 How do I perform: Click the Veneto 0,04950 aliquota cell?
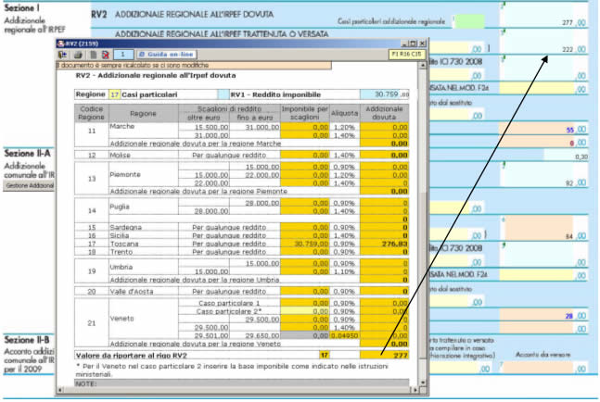344,336
